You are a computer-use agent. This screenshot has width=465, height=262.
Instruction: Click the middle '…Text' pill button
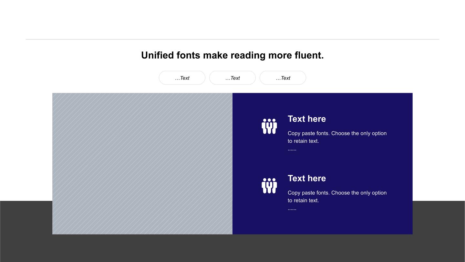(232, 78)
